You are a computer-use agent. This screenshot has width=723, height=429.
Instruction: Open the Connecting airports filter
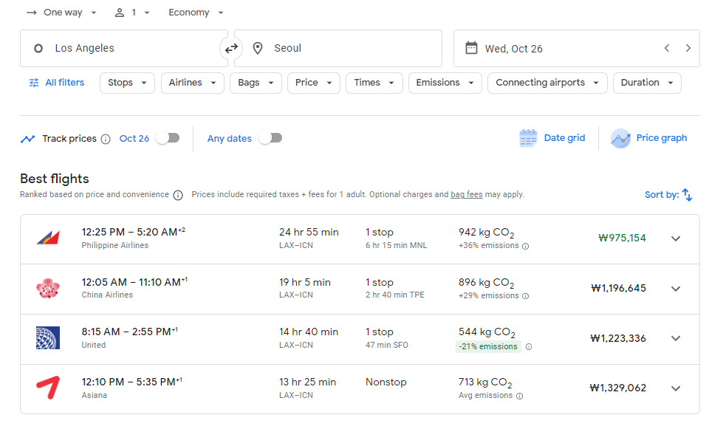point(546,83)
